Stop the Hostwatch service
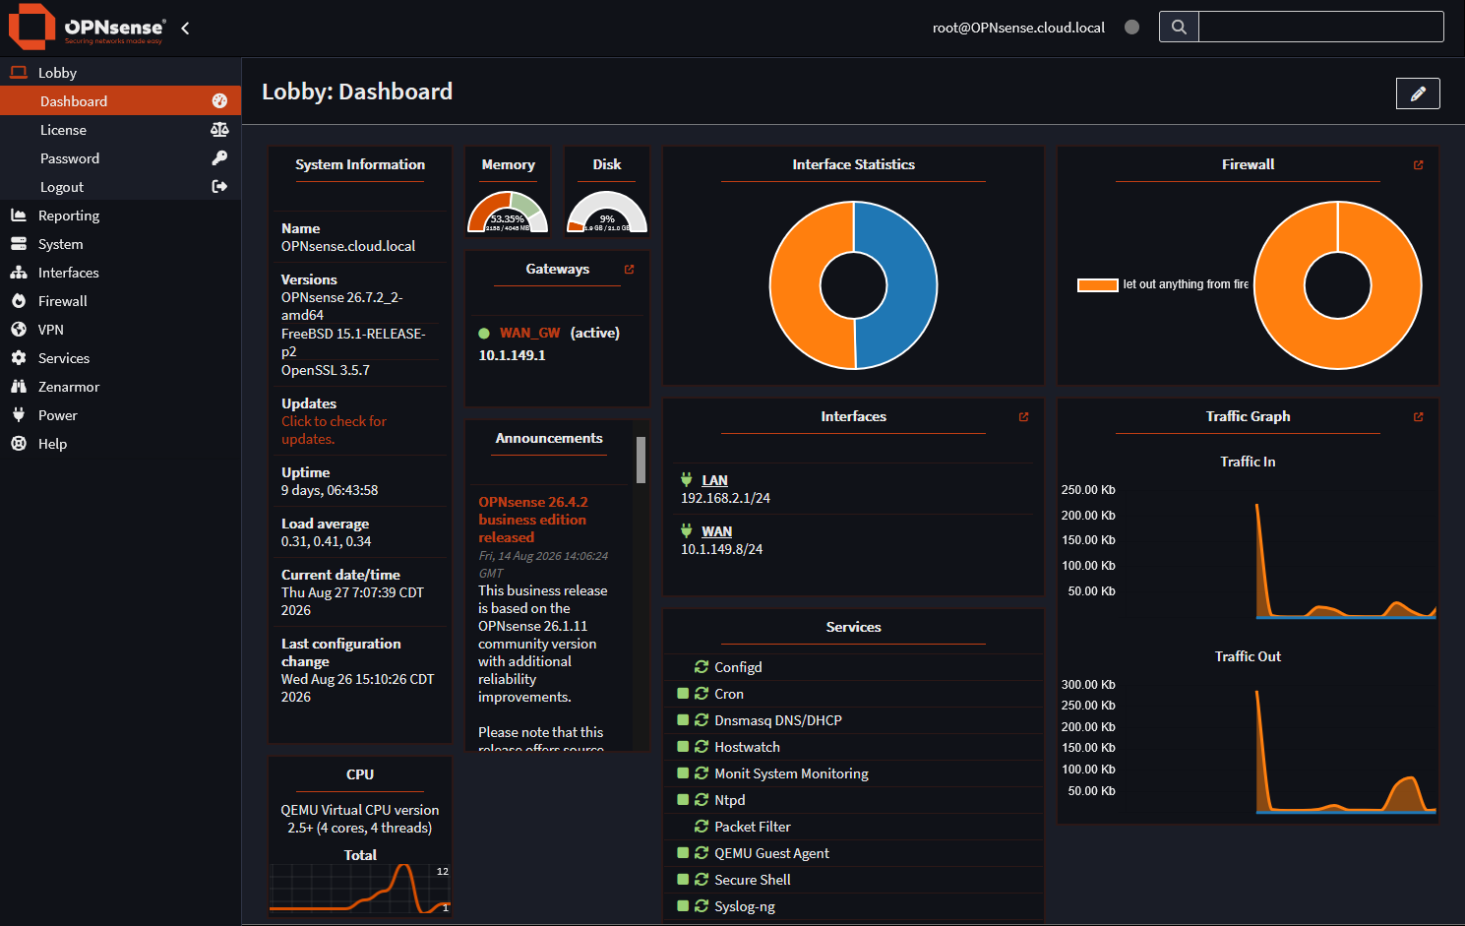 683,747
